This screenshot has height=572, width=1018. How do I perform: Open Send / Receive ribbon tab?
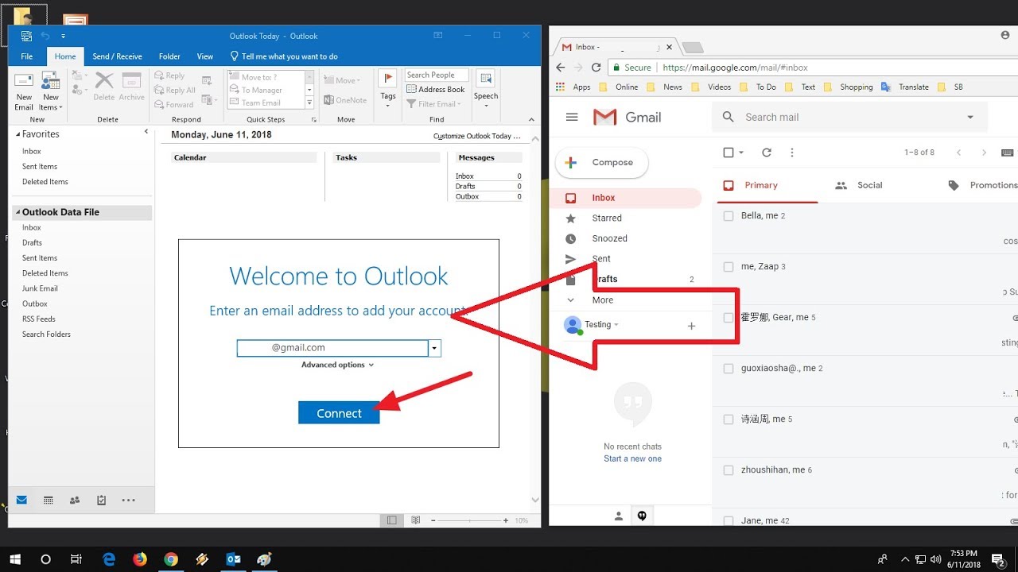pos(117,56)
